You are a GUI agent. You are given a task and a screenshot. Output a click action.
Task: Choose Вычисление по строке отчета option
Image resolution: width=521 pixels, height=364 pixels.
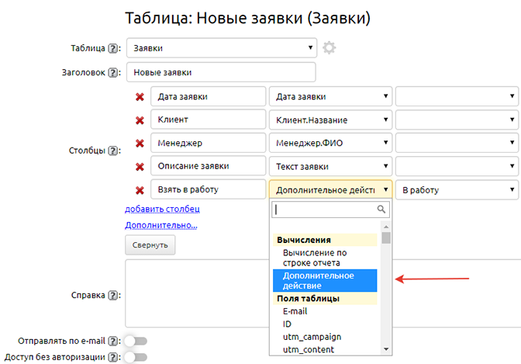coord(323,258)
